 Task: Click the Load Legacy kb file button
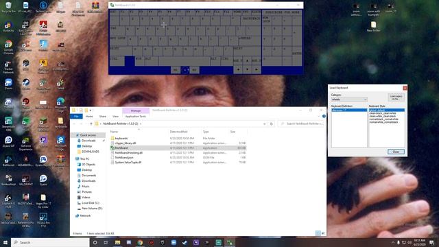pos(396,97)
